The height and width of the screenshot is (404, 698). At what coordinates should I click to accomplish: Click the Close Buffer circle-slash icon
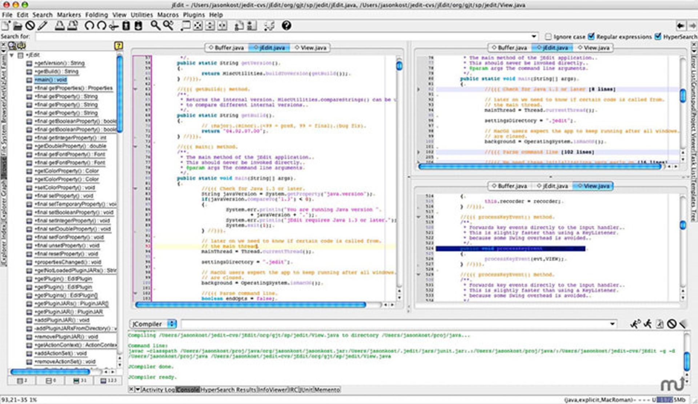tap(30, 26)
